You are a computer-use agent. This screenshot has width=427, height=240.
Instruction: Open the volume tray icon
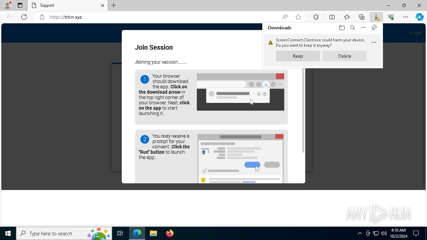click(384, 233)
